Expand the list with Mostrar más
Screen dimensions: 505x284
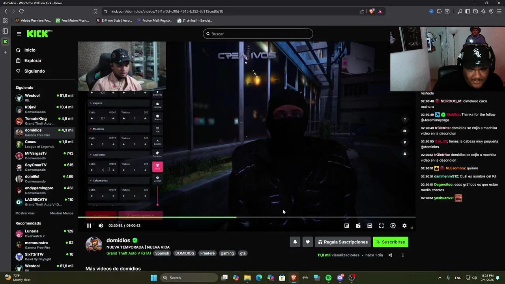tap(25, 213)
